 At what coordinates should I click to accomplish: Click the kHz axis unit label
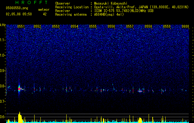[3, 25]
